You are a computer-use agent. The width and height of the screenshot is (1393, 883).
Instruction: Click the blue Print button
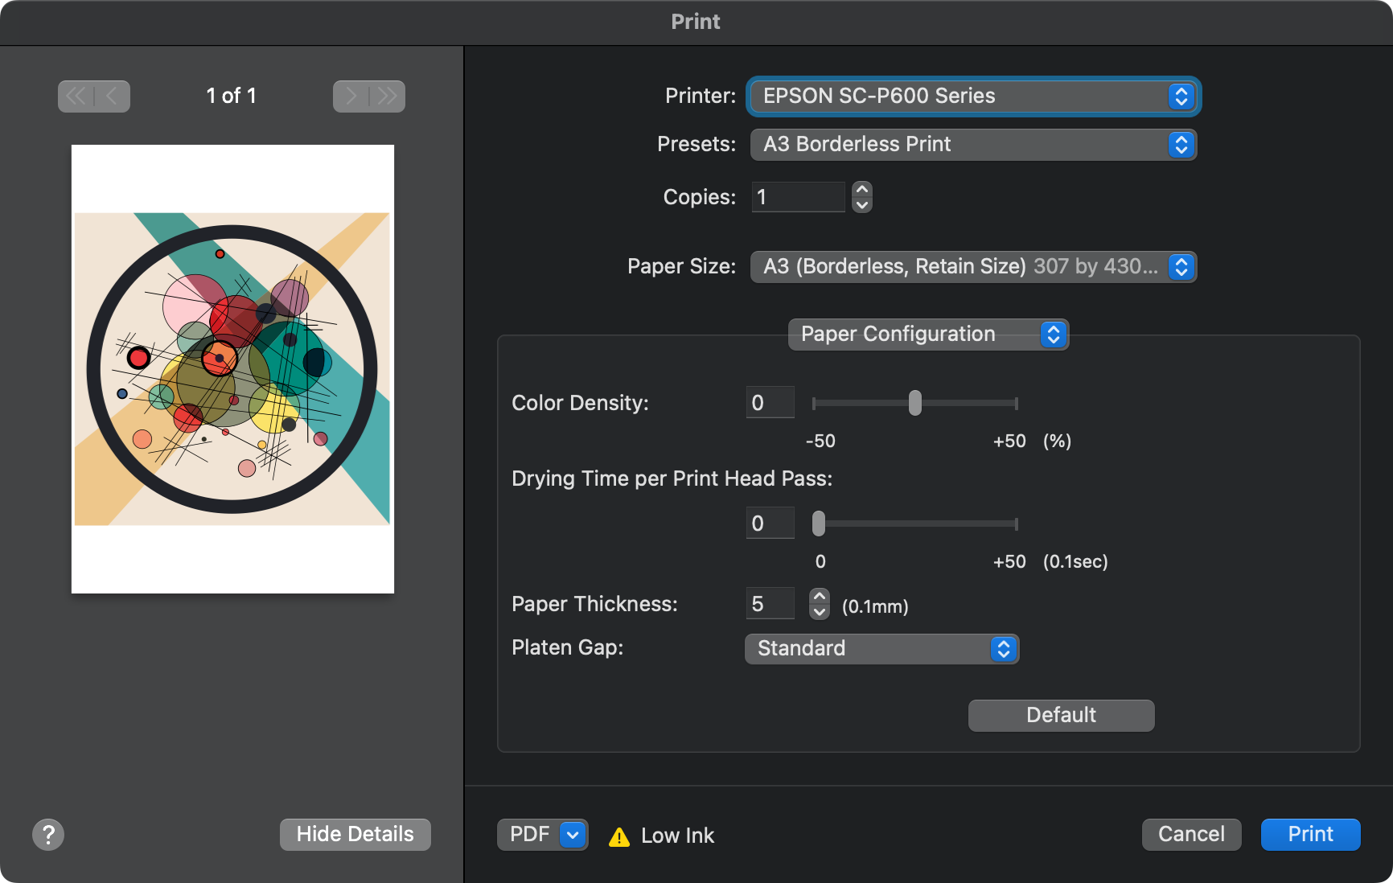coord(1310,835)
